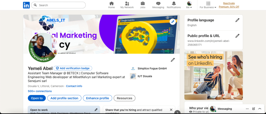
Task: Edit Profile language with pencil icon
Action: click(x=237, y=20)
